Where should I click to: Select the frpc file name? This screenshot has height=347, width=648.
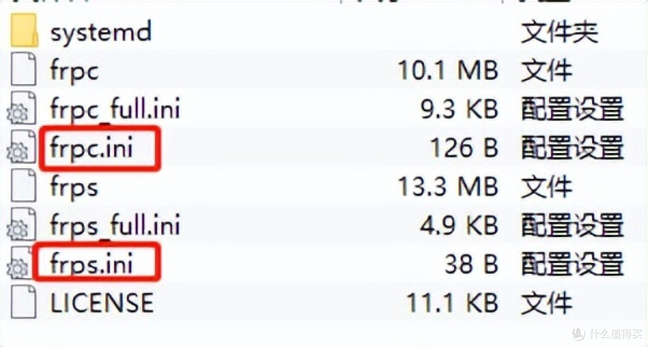click(x=74, y=71)
